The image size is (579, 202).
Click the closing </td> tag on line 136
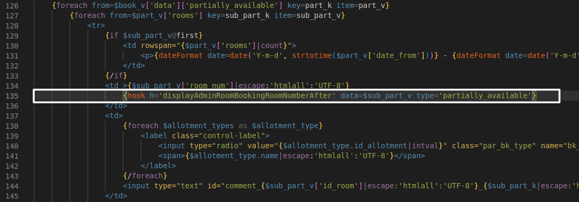coord(117,105)
